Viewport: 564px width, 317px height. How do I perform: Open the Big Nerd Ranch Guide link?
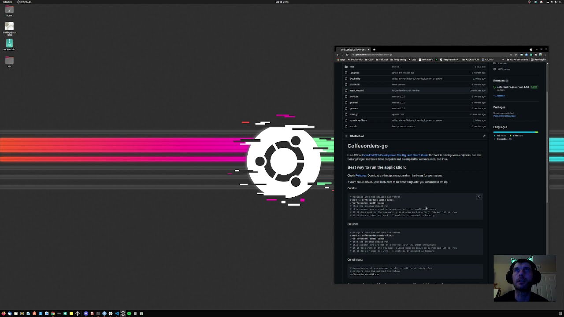(x=395, y=155)
